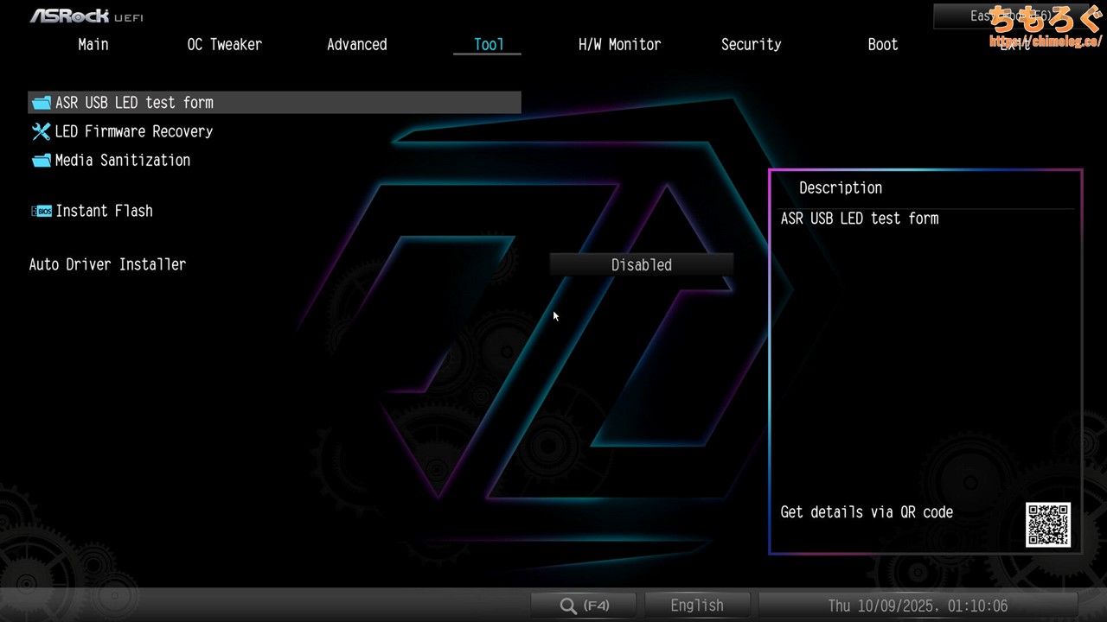Open the LED Firmware Recovery entry
1107x622 pixels.
point(134,131)
